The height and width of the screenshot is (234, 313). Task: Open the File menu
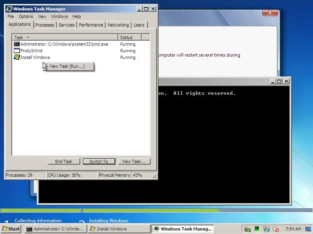pos(11,16)
